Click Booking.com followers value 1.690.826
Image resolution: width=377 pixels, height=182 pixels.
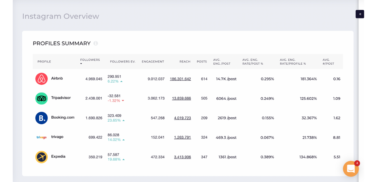[94, 118]
